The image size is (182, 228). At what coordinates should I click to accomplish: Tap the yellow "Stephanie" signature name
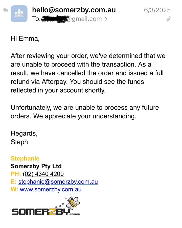pyautogui.click(x=25, y=159)
